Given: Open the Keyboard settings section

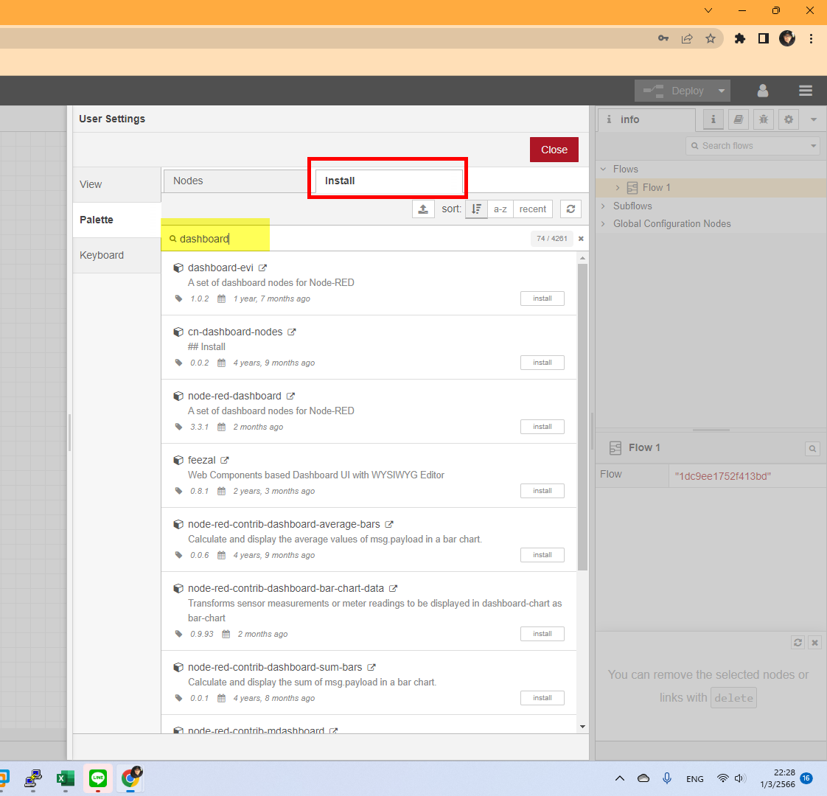Looking at the screenshot, I should tap(116, 255).
